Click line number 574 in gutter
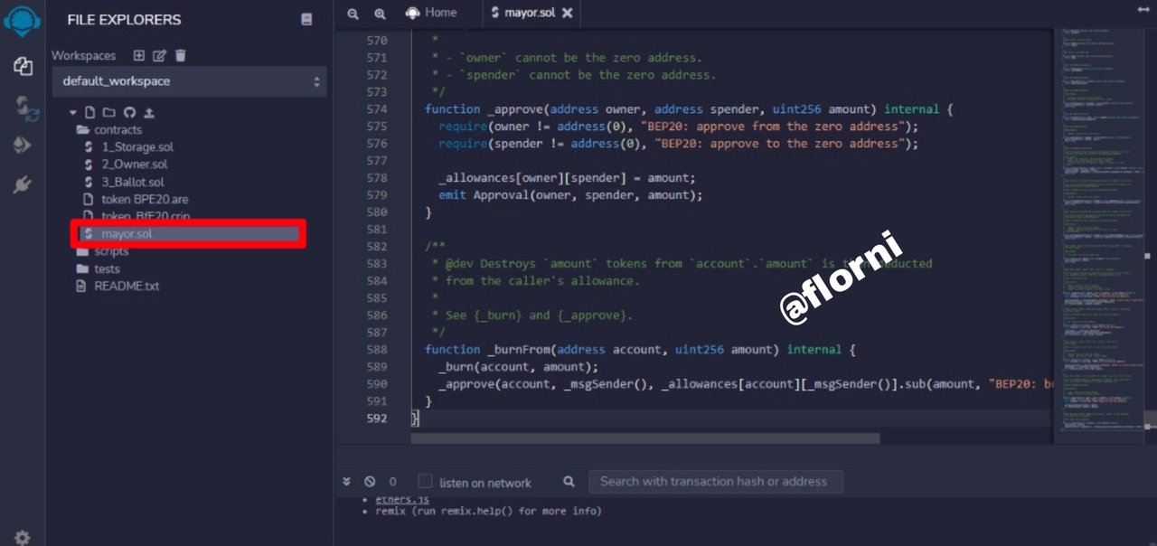 [x=377, y=109]
